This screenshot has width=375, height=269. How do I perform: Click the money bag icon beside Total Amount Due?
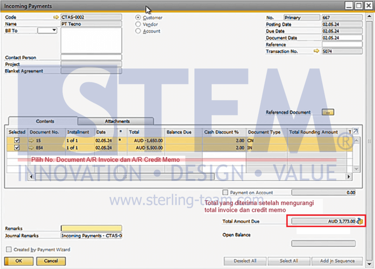pos(360,221)
